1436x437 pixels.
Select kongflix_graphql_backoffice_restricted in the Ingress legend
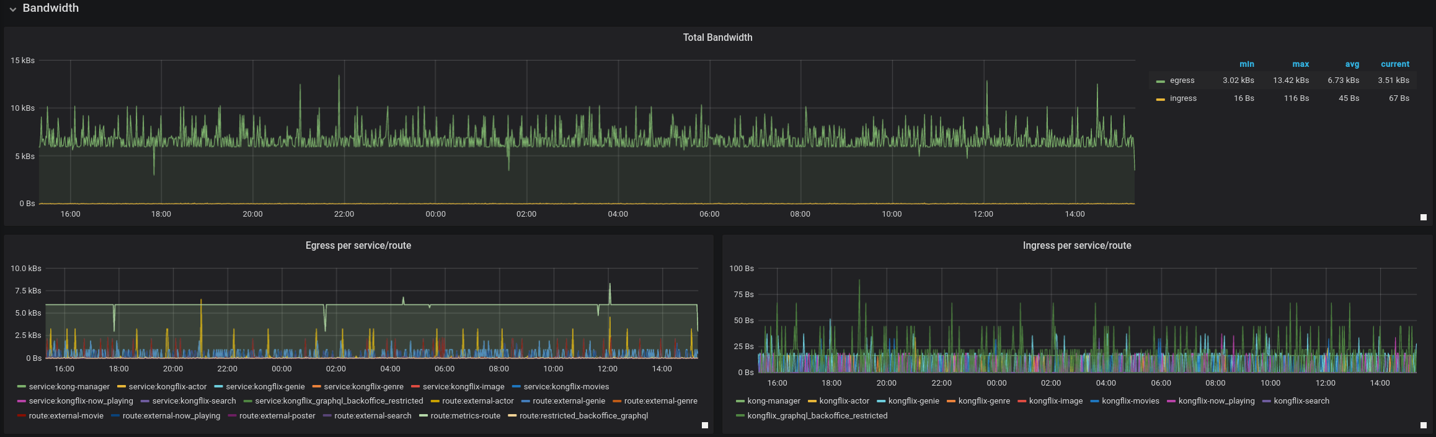tap(817, 416)
